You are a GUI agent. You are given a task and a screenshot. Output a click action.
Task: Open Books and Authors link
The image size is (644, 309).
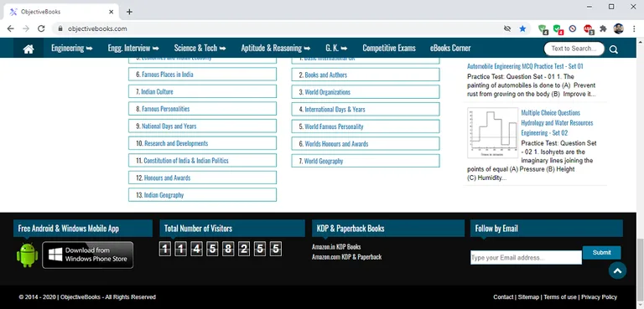pos(325,75)
